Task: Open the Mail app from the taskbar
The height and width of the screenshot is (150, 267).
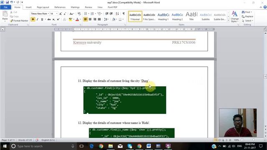Action: 120,146
